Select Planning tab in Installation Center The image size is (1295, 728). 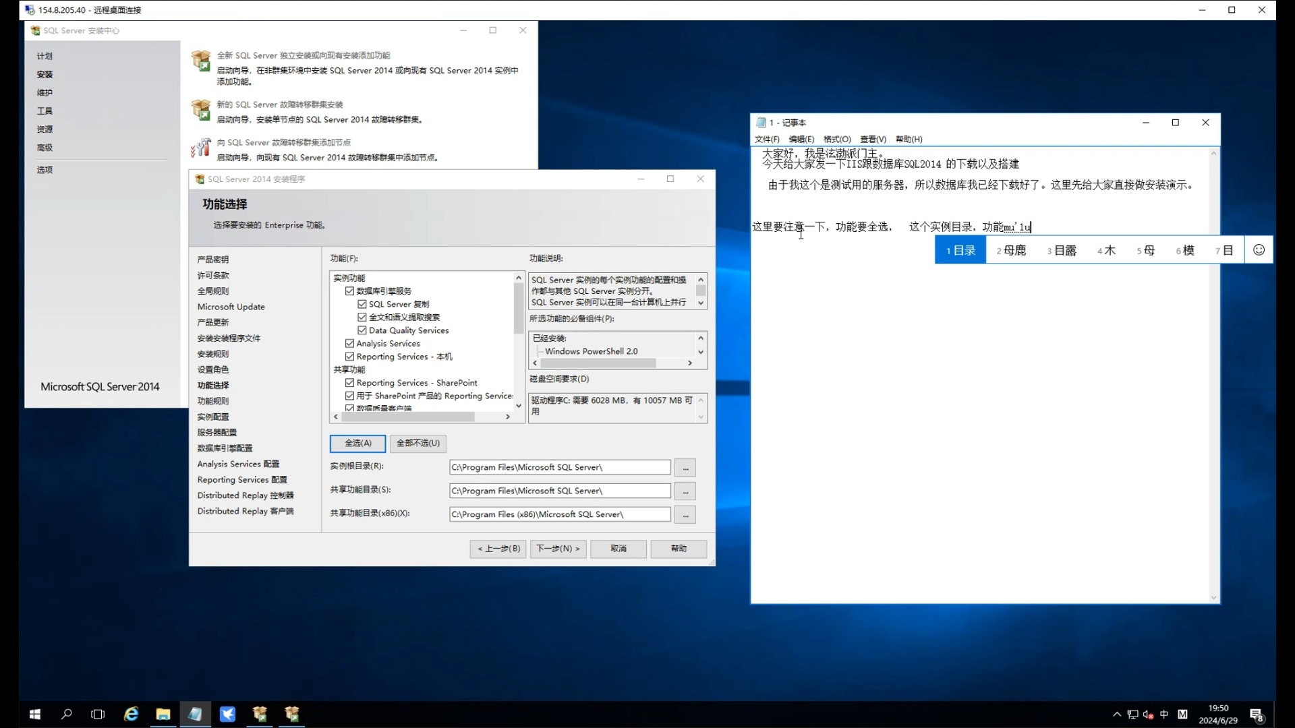click(x=45, y=57)
